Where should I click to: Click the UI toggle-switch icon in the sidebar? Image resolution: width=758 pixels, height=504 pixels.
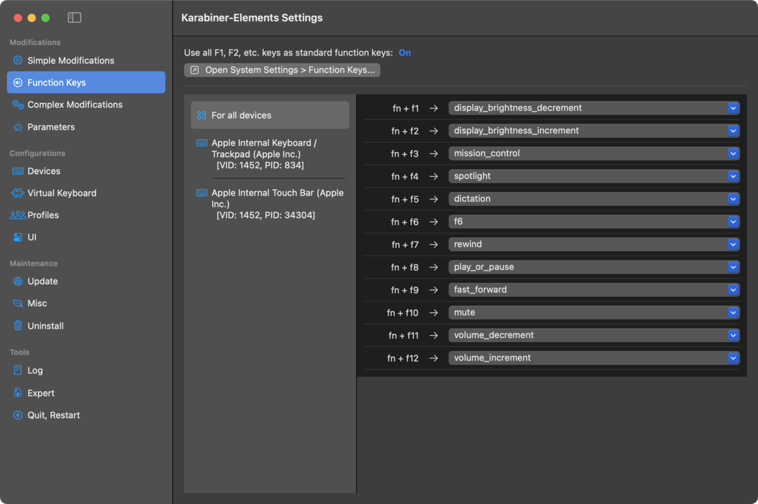pyautogui.click(x=18, y=237)
